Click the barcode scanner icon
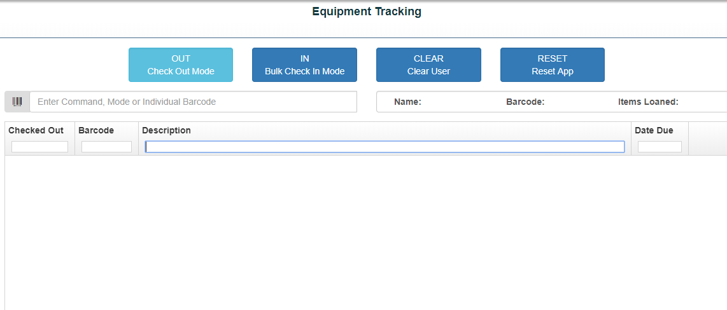This screenshot has height=310, width=727. (17, 102)
